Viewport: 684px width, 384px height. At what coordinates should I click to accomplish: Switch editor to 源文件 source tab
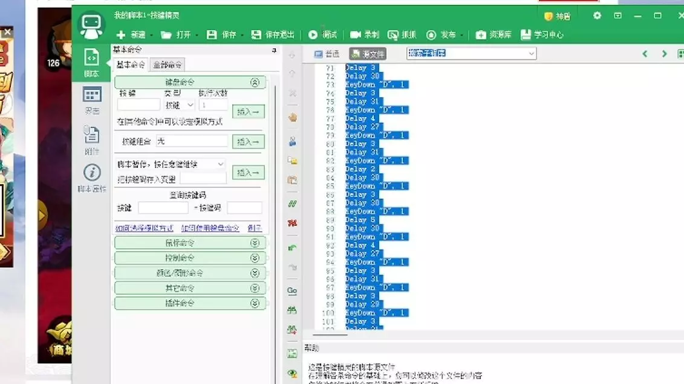[368, 54]
